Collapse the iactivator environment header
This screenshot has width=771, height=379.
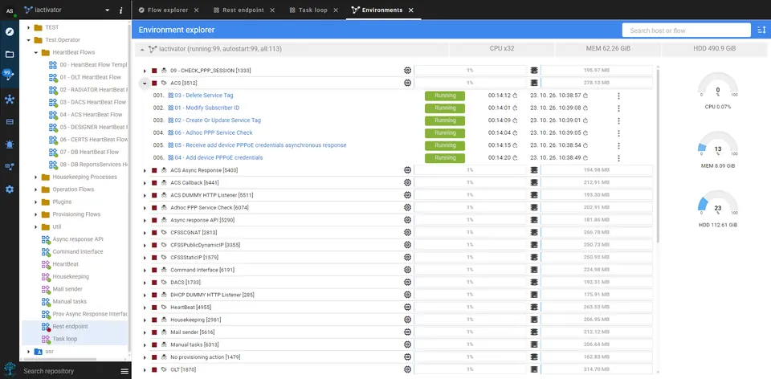[142, 50]
